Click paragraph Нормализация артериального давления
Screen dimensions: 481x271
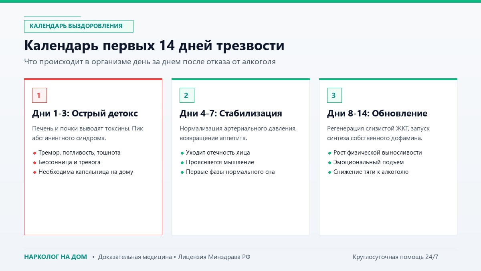238,133
